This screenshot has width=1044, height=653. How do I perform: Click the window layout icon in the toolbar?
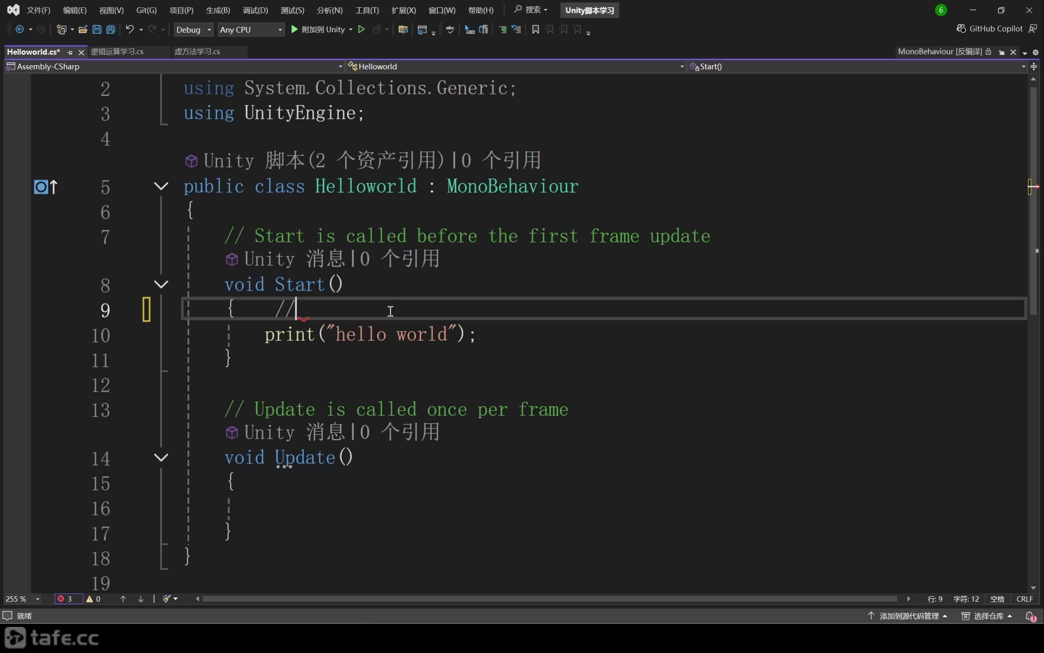(x=422, y=29)
